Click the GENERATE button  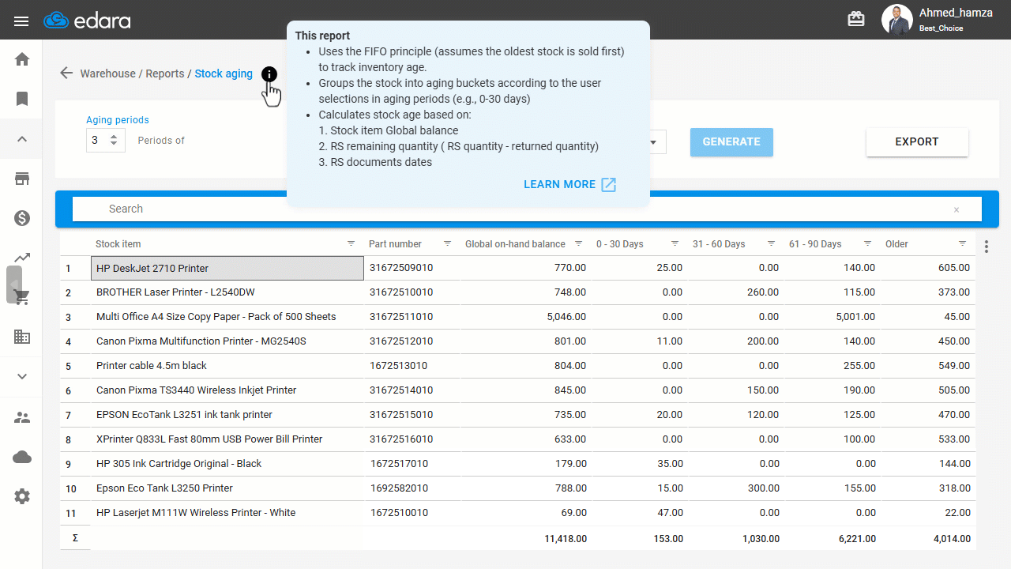coord(731,141)
